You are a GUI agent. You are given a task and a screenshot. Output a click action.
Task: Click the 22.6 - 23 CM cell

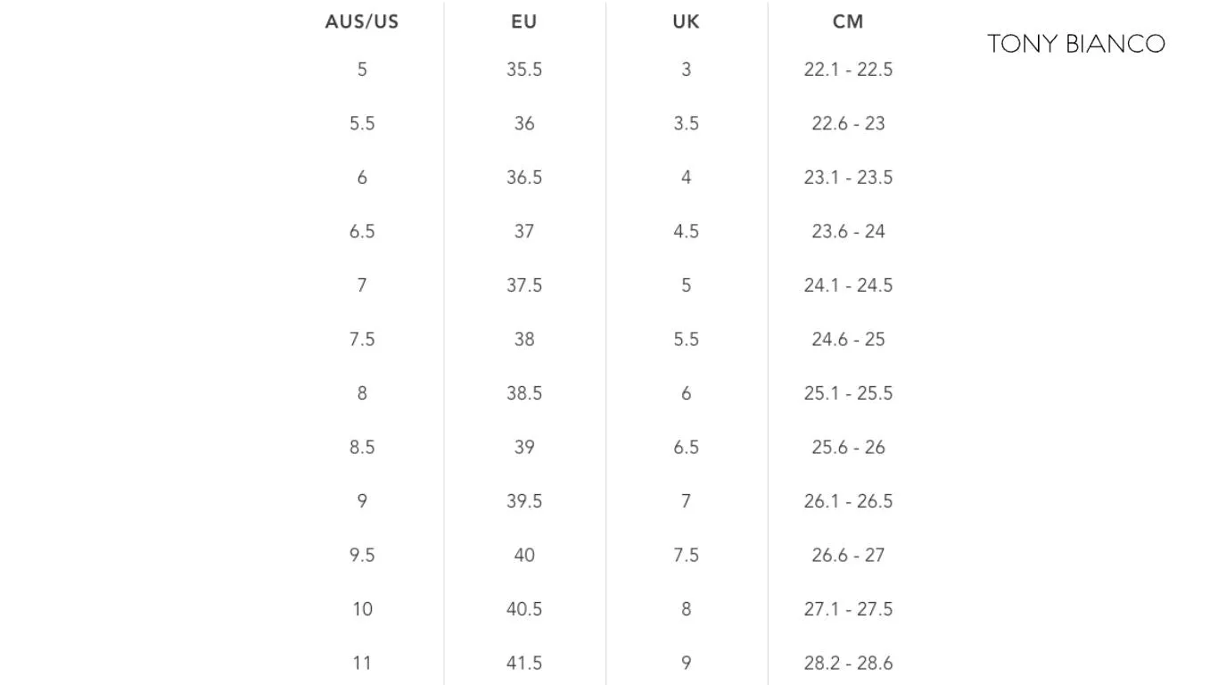coord(848,123)
